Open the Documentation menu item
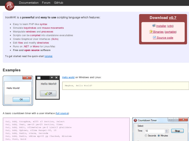 pyautogui.click(x=29, y=3)
